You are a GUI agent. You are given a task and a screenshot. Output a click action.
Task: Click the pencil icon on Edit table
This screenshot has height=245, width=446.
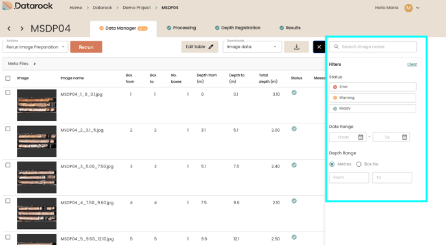(x=211, y=47)
